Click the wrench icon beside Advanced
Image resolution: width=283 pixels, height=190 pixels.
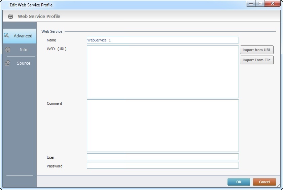pos(7,36)
